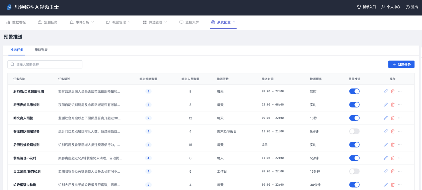422x190 pixels.
Task: Click edit pencil icon for 明火离人预警 row
Action: click(386, 118)
